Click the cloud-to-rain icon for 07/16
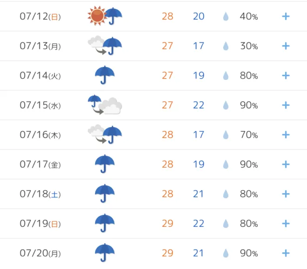The width and height of the screenshot is (307, 269). pyautogui.click(x=105, y=134)
